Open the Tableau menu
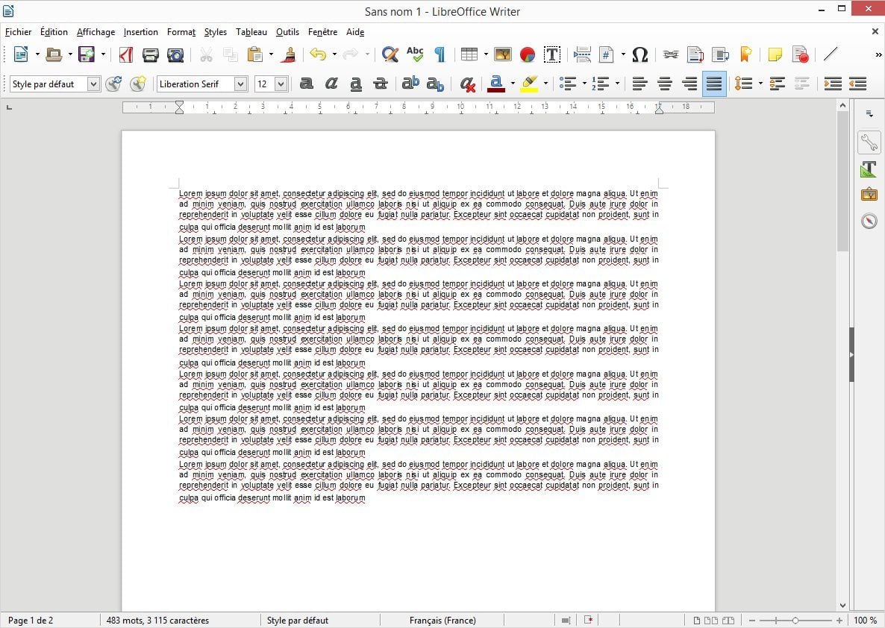Viewport: 885px width, 628px height. tap(251, 32)
